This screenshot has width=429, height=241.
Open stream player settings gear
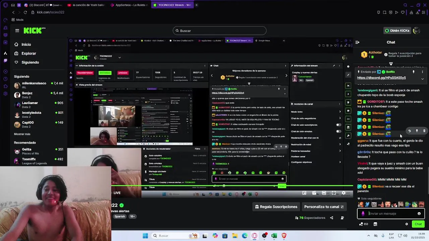(x=344, y=193)
